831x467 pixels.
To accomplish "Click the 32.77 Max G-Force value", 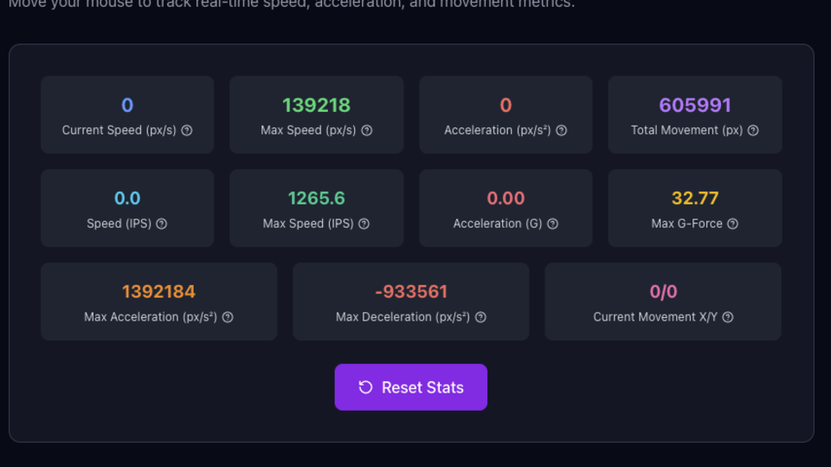I will pyautogui.click(x=695, y=198).
